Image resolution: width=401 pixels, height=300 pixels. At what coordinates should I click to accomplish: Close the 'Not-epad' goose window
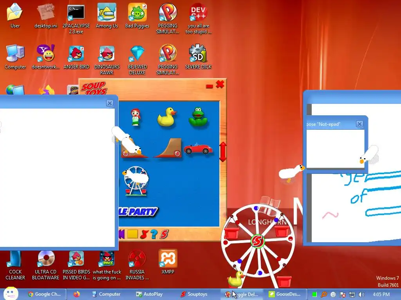click(x=359, y=124)
